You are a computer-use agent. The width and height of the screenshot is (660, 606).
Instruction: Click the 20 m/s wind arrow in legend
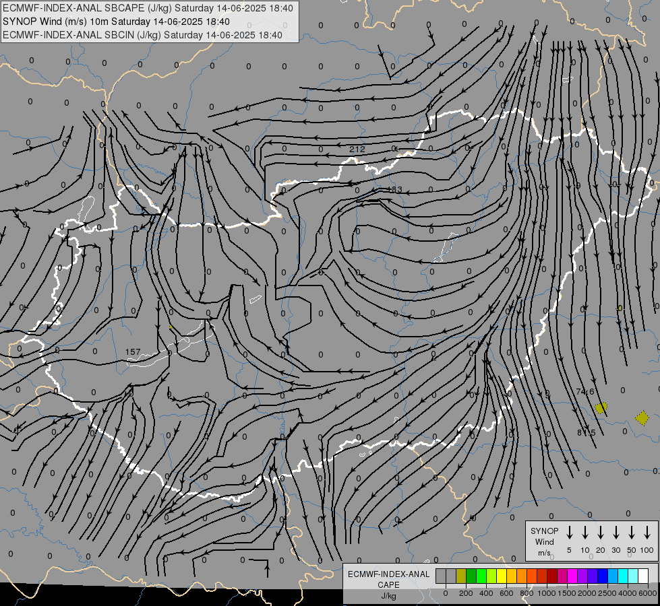point(600,533)
